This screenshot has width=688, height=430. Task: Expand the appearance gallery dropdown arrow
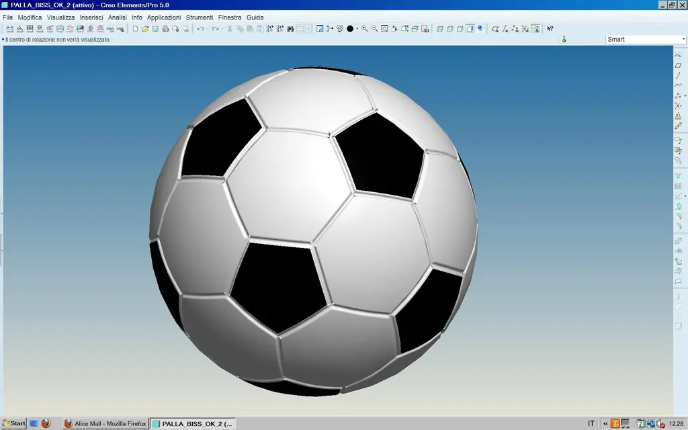coord(357,29)
